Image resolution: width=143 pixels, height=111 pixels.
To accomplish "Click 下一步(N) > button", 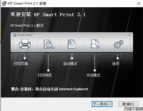I will point(102,104).
